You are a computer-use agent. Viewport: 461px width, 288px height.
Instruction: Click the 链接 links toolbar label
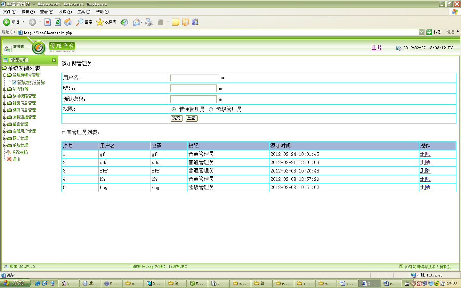[450, 32]
